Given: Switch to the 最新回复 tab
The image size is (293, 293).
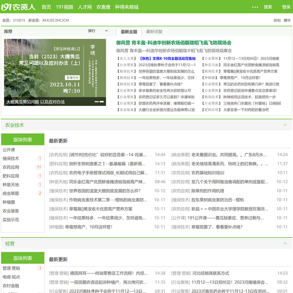Looking at the screenshot, I should (154, 31).
